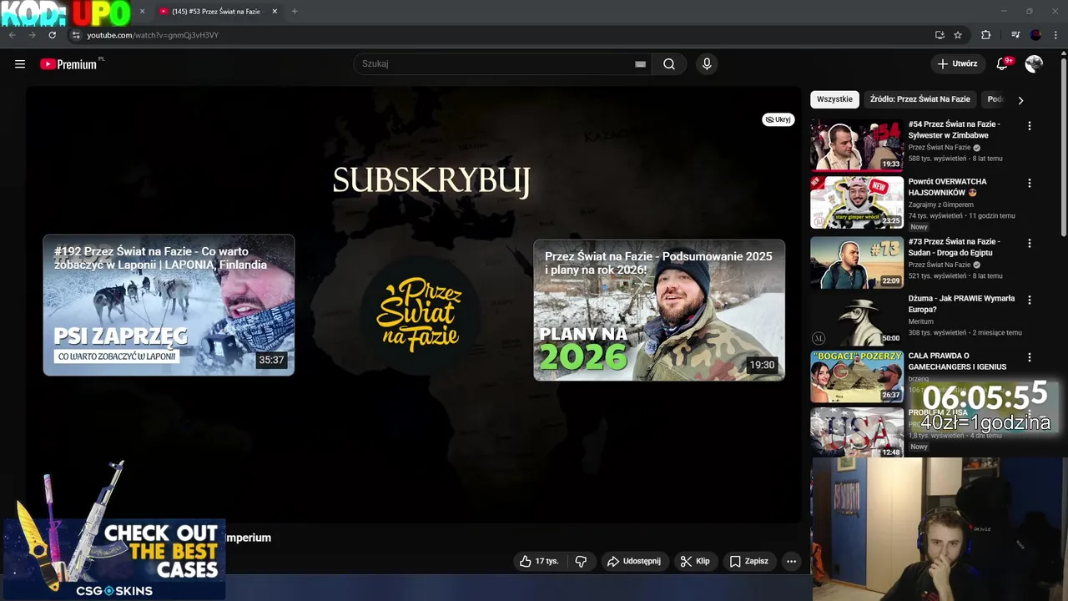
Task: View site information icon in address bar
Action: tap(76, 35)
